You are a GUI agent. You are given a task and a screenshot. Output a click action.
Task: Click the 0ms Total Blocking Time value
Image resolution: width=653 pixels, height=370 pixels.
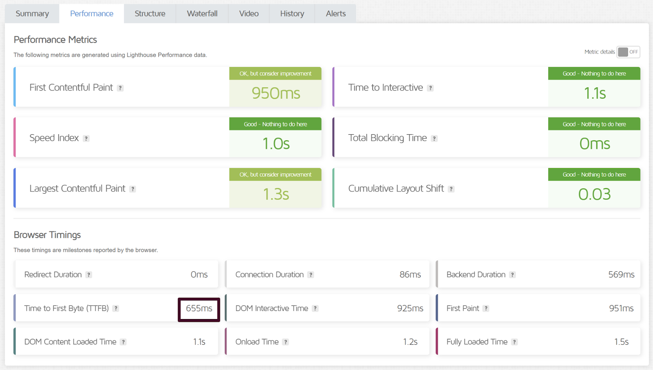click(595, 144)
